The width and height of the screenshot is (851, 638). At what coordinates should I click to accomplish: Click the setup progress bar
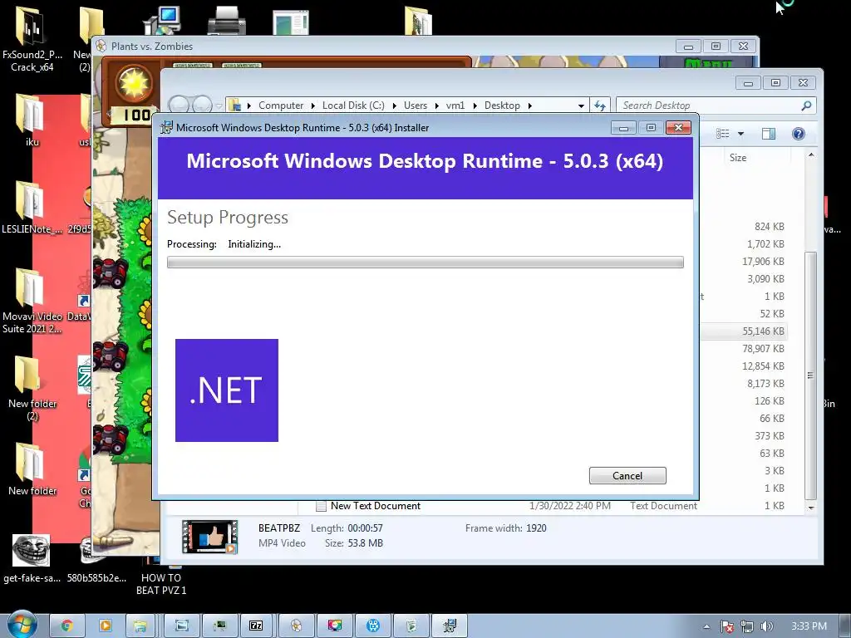(x=425, y=262)
